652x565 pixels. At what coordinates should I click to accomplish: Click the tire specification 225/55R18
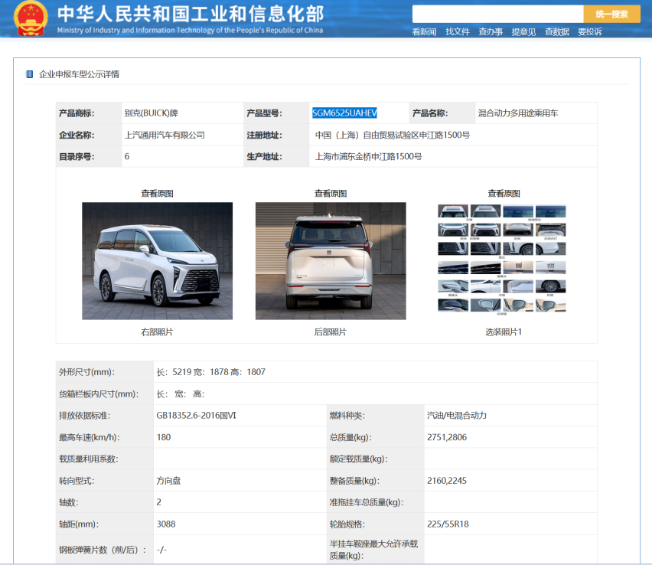(448, 524)
